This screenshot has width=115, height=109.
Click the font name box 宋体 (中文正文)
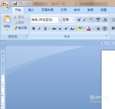pos(45,20)
